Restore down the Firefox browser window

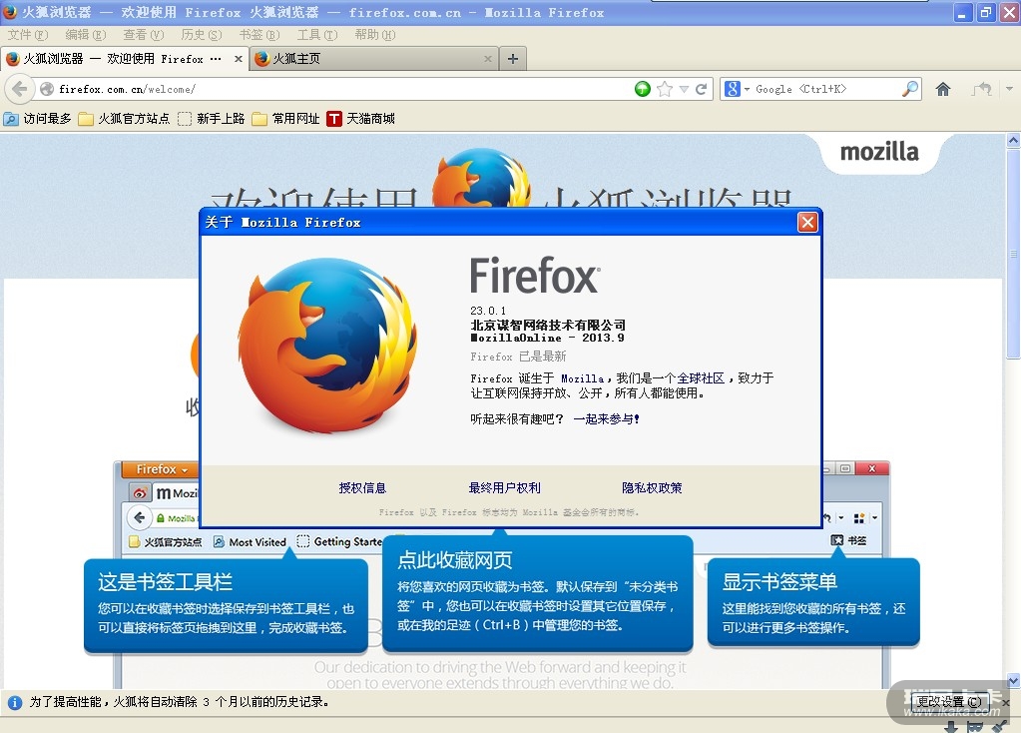click(x=986, y=12)
